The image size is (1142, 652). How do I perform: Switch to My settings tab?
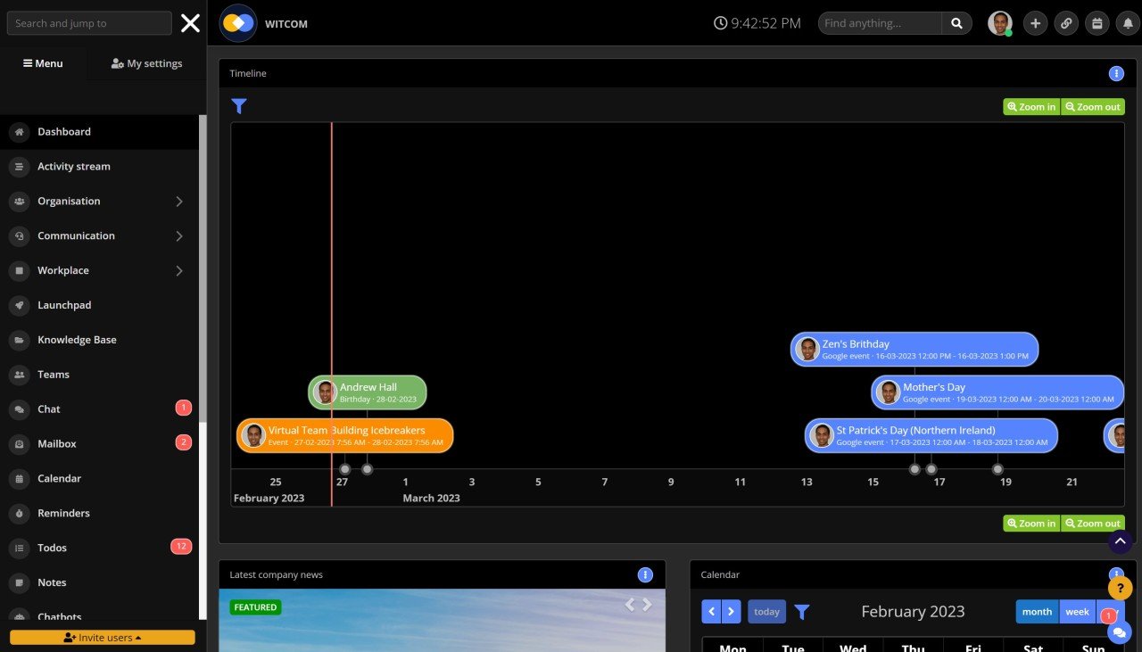(x=146, y=63)
